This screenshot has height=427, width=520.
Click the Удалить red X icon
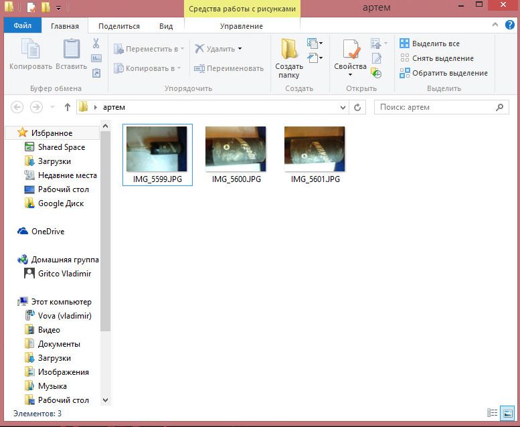199,49
